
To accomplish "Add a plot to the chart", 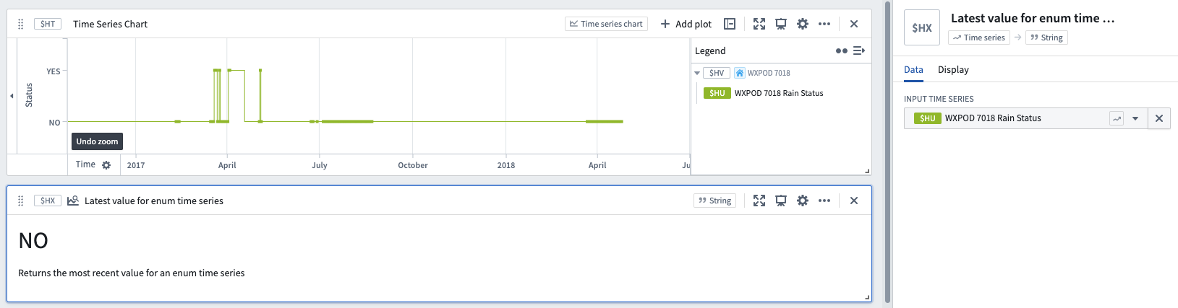I will point(686,24).
